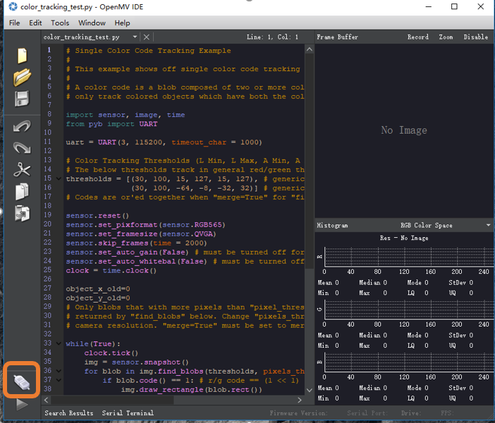Click the horizontal scroll left arrow

[47, 400]
